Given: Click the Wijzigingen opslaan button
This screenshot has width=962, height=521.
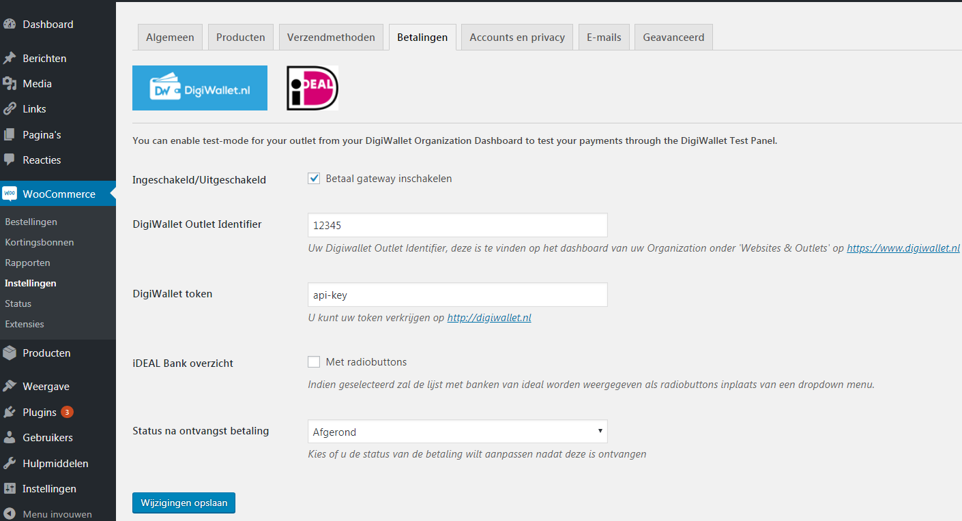Looking at the screenshot, I should [x=184, y=503].
